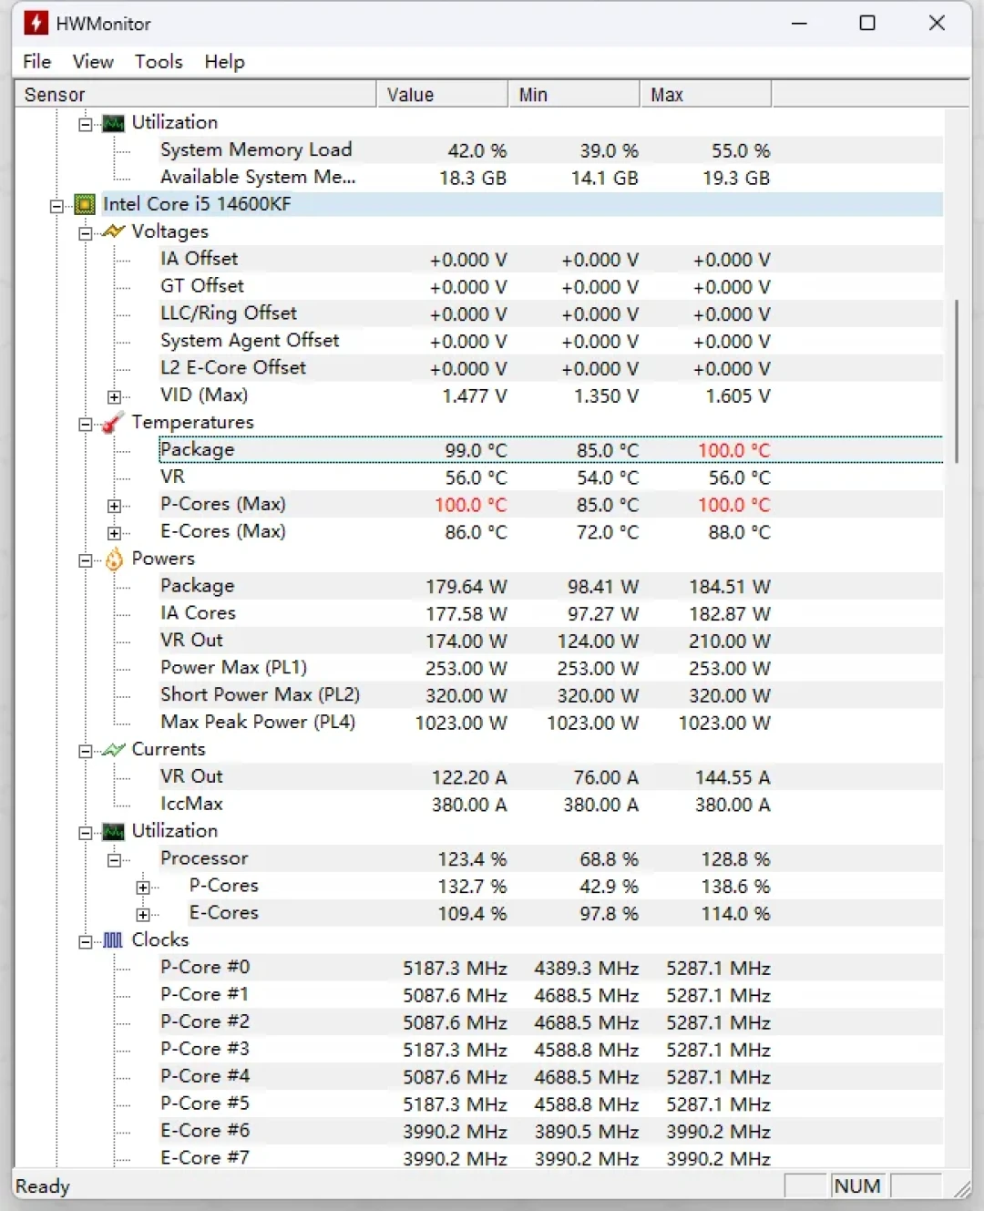Click the Sensor column header
This screenshot has width=984, height=1211.
point(196,95)
